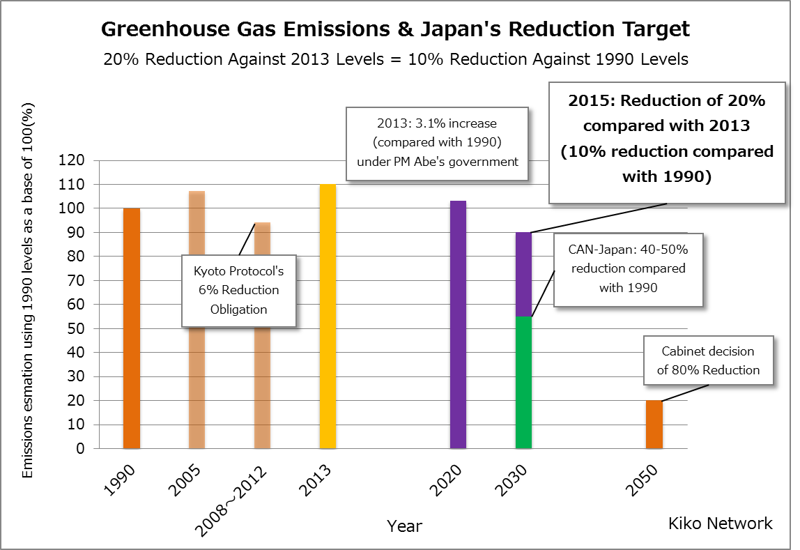Click the purple 2020 bar
Screen dimensions: 800x550
(x=458, y=325)
